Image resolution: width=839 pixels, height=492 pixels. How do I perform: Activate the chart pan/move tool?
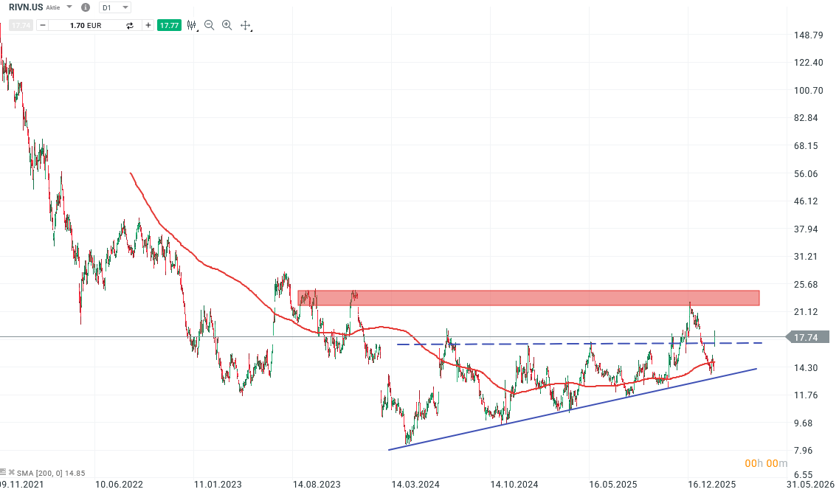[x=245, y=24]
